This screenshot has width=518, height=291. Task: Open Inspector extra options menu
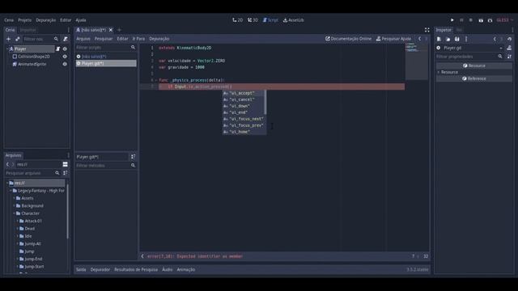pyautogui.click(x=466, y=39)
